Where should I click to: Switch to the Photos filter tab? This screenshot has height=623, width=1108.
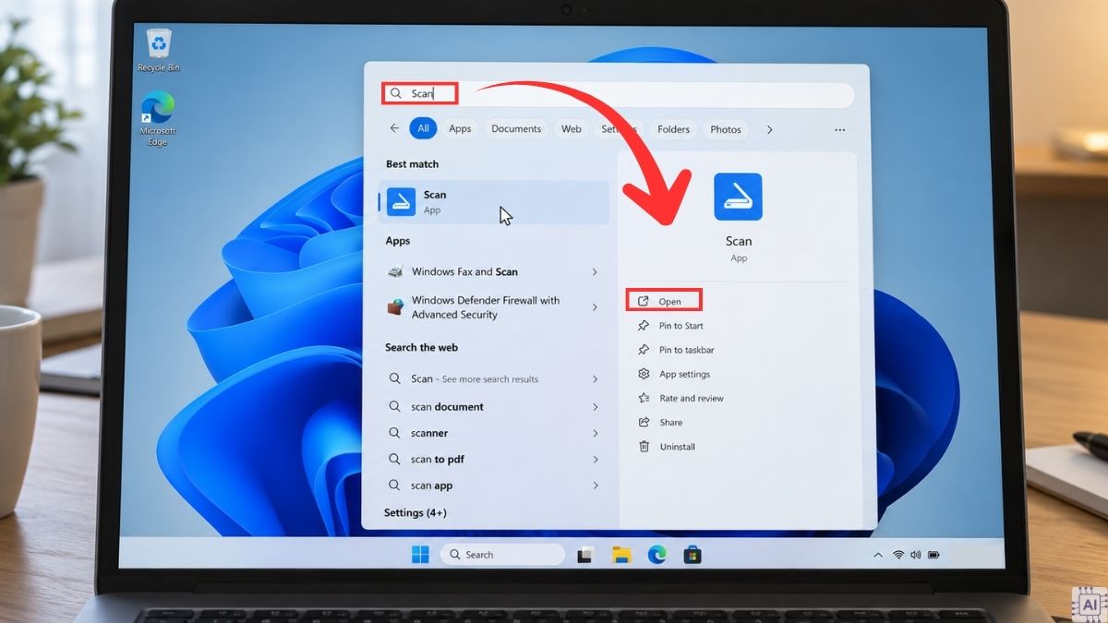click(726, 129)
